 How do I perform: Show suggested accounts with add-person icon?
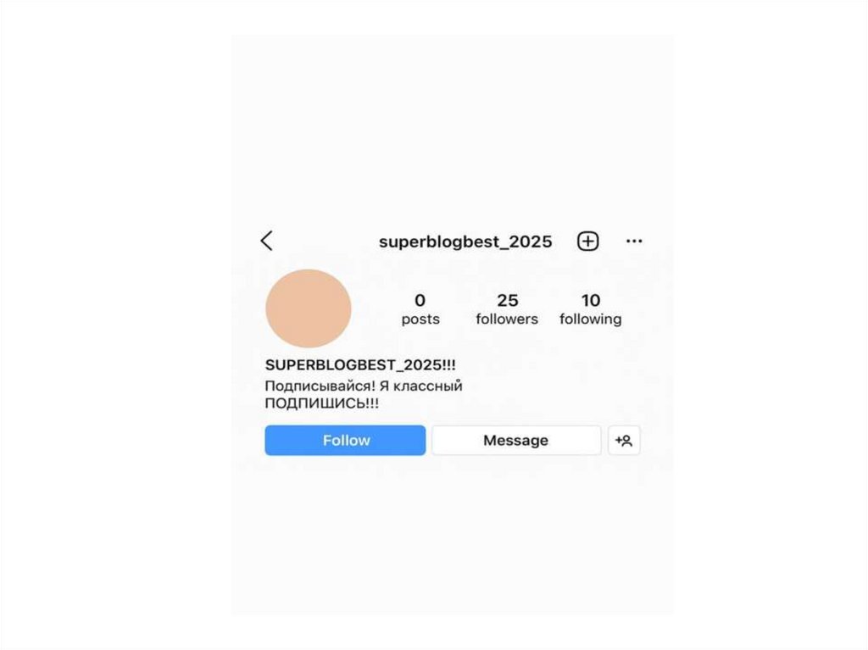624,441
